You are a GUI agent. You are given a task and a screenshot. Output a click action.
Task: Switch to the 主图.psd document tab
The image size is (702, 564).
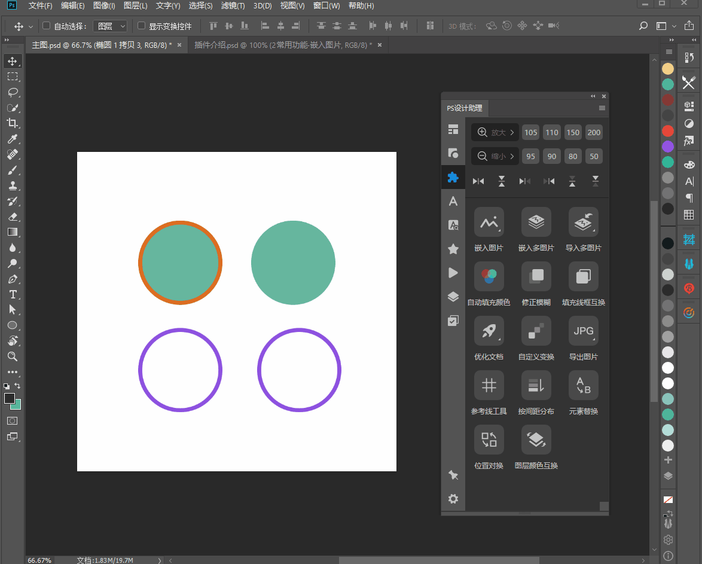[x=102, y=45]
